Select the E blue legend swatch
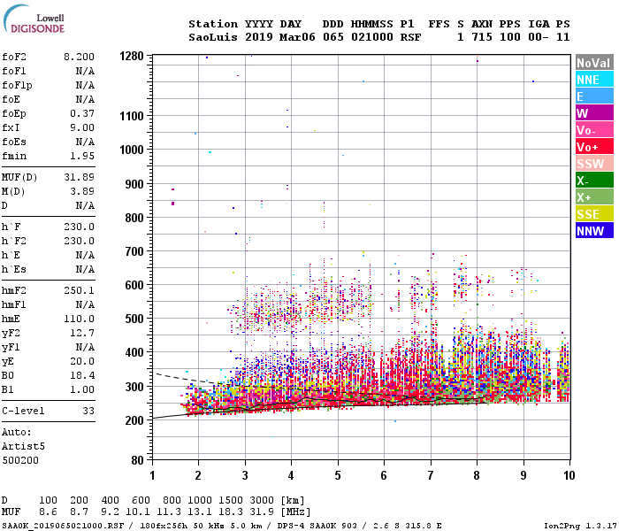 click(594, 96)
